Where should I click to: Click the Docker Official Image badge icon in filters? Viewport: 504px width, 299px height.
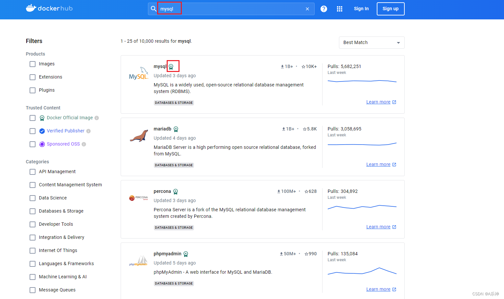(x=42, y=118)
